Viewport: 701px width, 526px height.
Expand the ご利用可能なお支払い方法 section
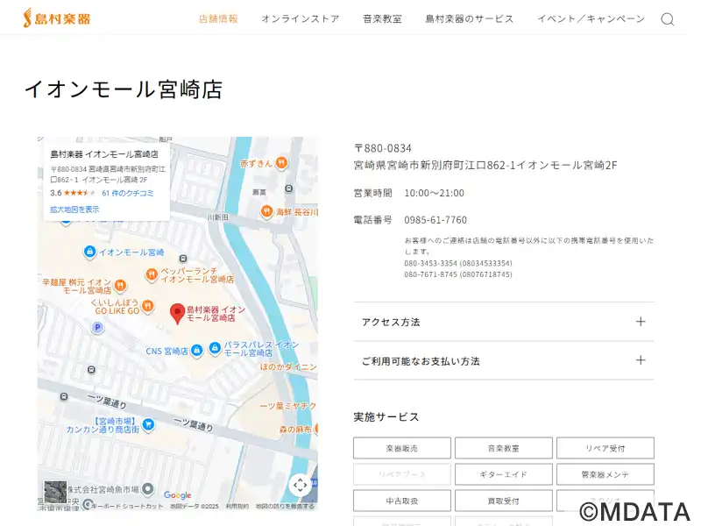(x=503, y=360)
